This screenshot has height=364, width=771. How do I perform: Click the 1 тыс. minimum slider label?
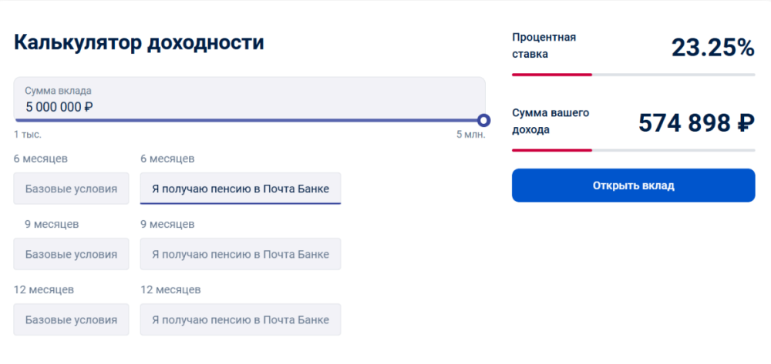(27, 135)
